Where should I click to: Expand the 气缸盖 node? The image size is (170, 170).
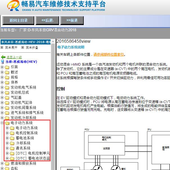pos(2,98)
